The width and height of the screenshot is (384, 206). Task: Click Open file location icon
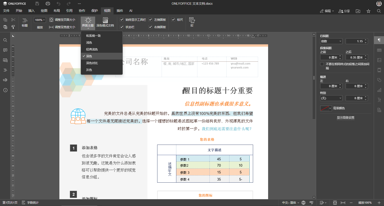(358, 11)
